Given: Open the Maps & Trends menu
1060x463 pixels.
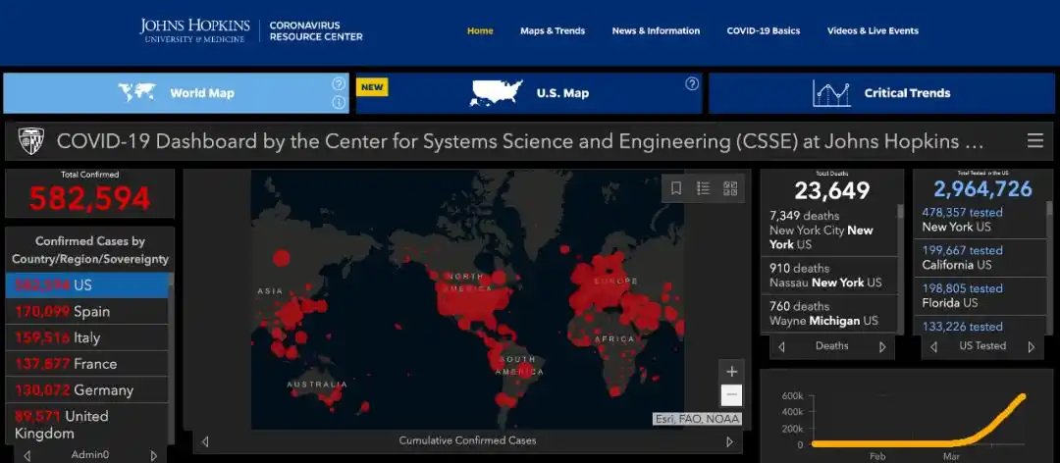Looking at the screenshot, I should click(553, 31).
